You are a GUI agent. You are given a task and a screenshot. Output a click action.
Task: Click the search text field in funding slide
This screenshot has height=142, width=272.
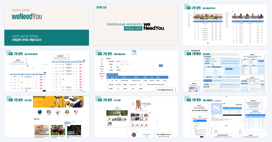pos(76,122)
